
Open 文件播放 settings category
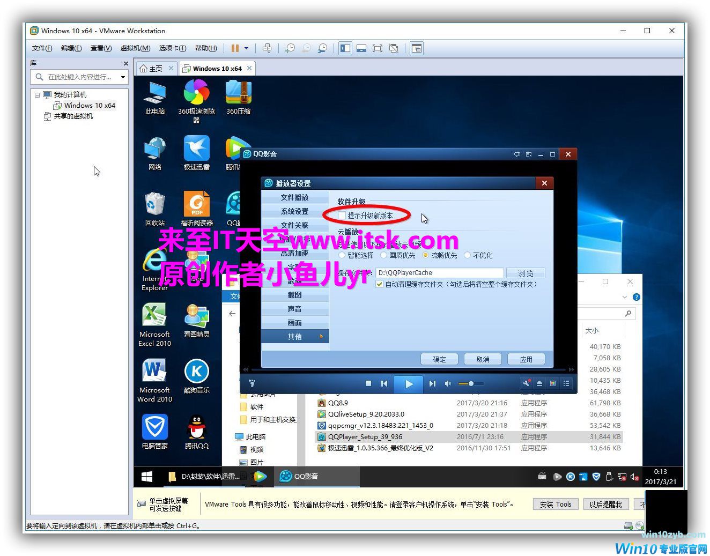(x=295, y=197)
